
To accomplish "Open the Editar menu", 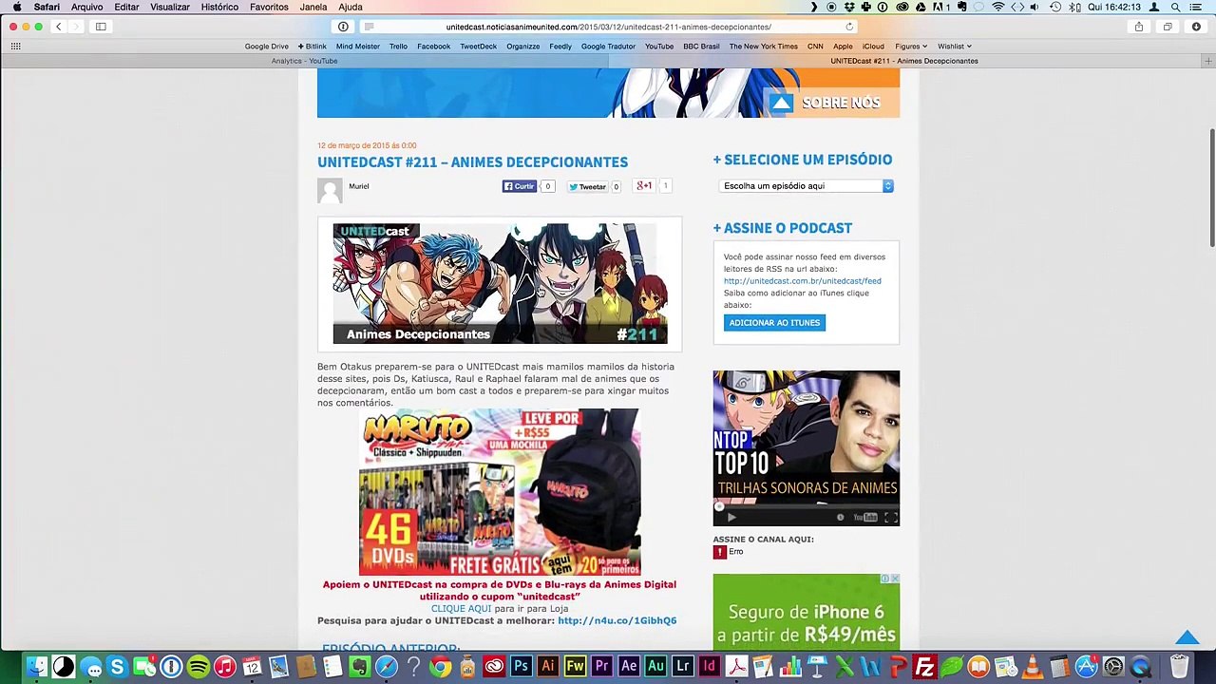I will tap(126, 7).
